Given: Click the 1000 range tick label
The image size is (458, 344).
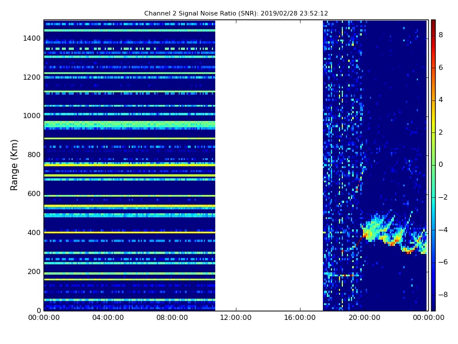Looking at the screenshot, I should [x=32, y=116].
